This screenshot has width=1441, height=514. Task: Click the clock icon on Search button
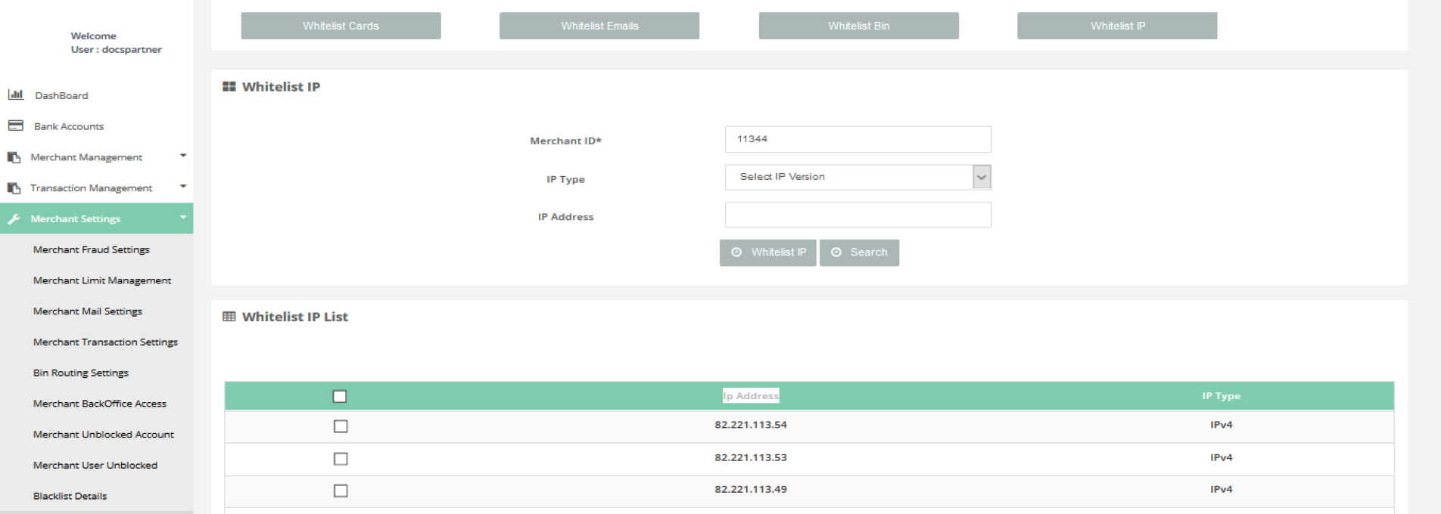pos(836,252)
